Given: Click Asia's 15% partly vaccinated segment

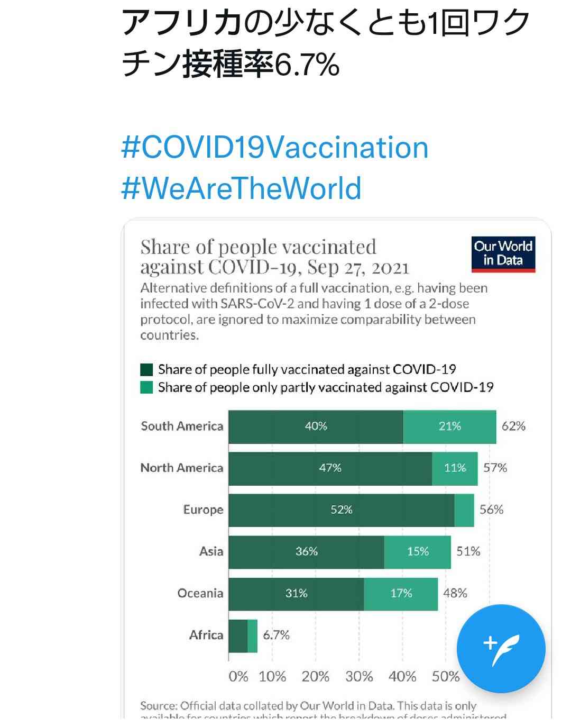Looking at the screenshot, I should tap(418, 552).
